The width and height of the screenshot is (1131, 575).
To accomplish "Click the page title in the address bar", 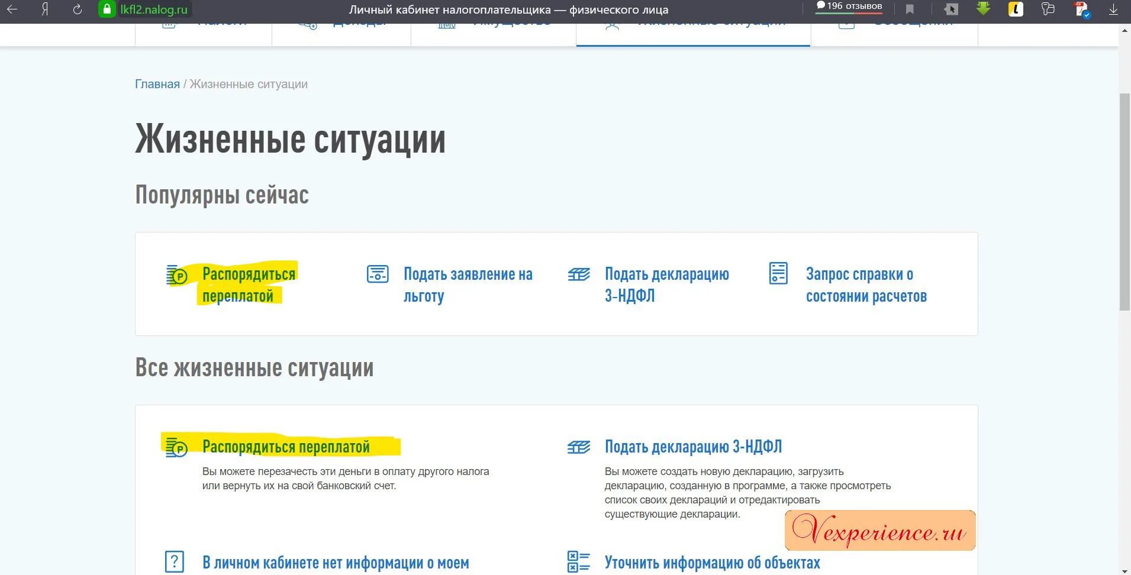I will (508, 9).
